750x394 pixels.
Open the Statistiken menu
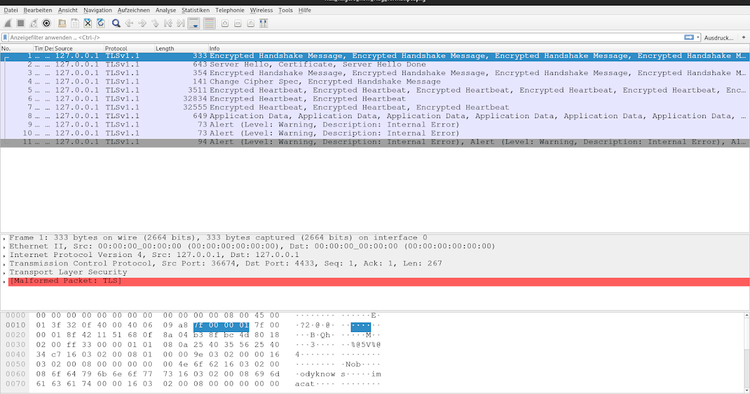[x=194, y=10]
